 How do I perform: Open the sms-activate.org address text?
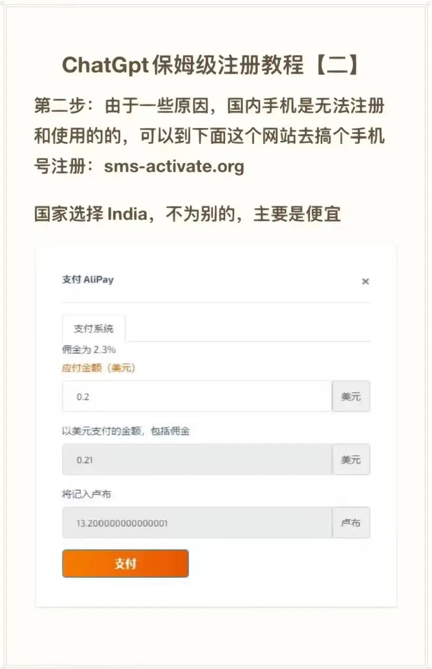174,167
